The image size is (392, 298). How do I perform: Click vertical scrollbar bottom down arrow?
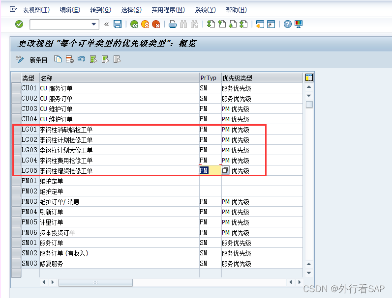(x=309, y=273)
